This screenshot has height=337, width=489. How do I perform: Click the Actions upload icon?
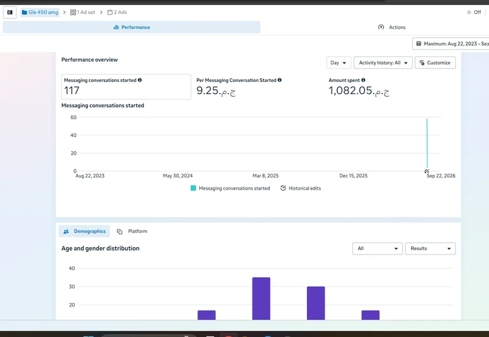tap(381, 27)
